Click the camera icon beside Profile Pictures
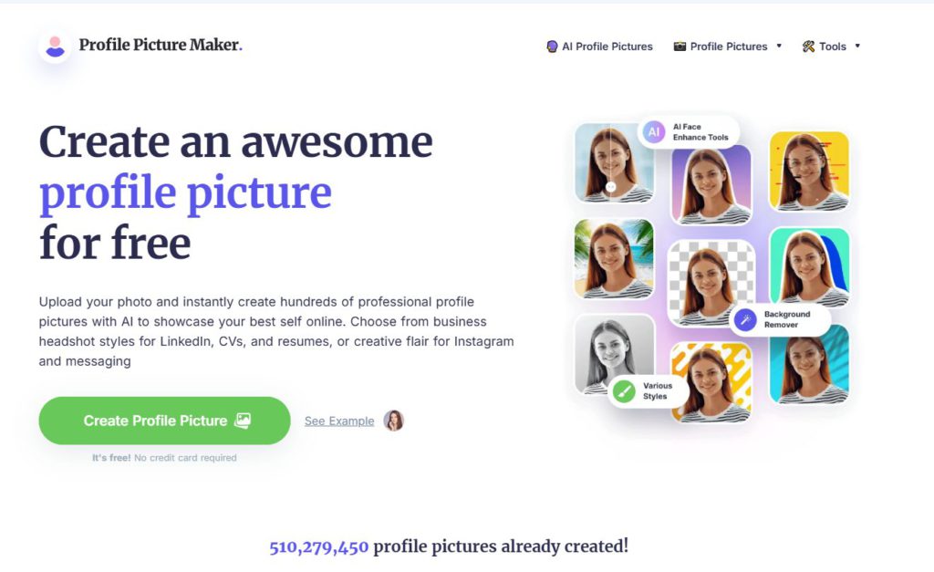 click(x=679, y=47)
